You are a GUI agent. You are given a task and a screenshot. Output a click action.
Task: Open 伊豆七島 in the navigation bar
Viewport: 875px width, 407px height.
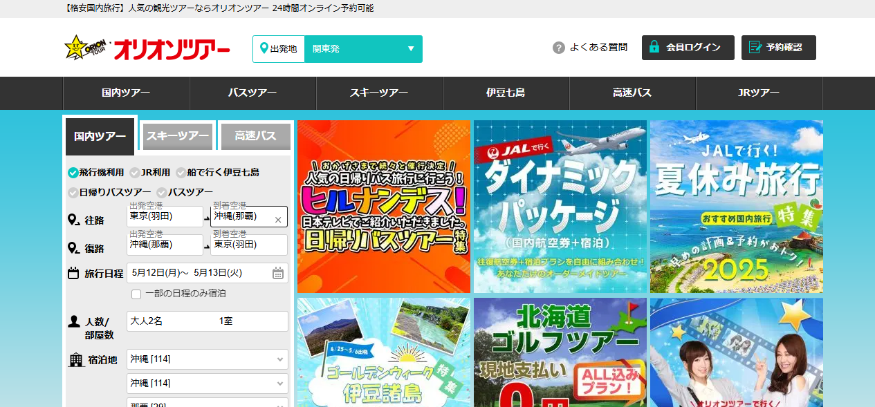(506, 93)
